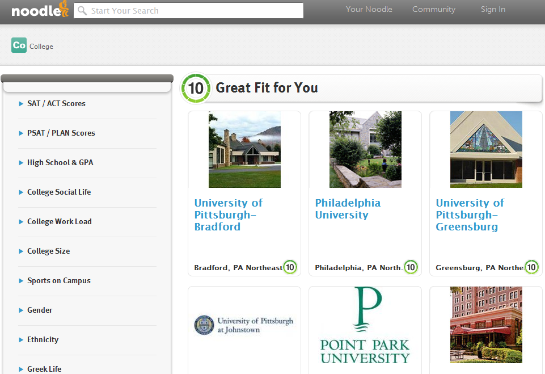Click the Noodle logo
Image resolution: width=545 pixels, height=374 pixels.
tap(40, 10)
